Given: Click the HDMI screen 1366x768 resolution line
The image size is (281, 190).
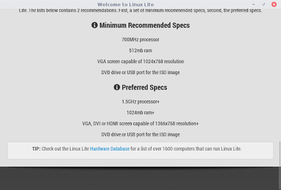Looking at the screenshot, I should [x=140, y=124].
